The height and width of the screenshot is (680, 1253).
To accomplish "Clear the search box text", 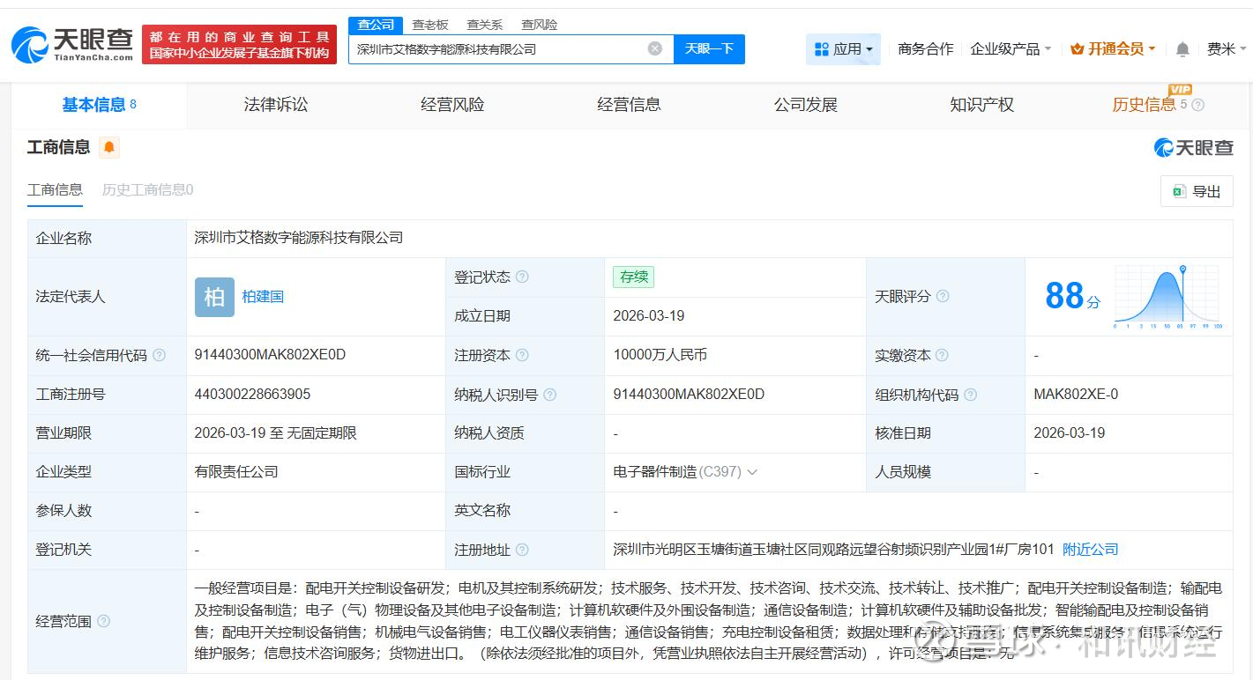I will (654, 48).
